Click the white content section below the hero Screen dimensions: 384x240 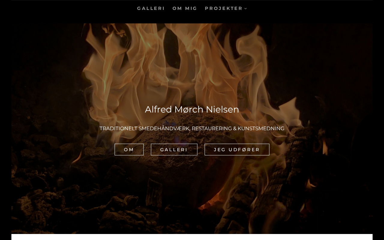(192, 237)
